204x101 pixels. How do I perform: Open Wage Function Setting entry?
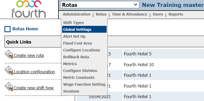coord(84,84)
